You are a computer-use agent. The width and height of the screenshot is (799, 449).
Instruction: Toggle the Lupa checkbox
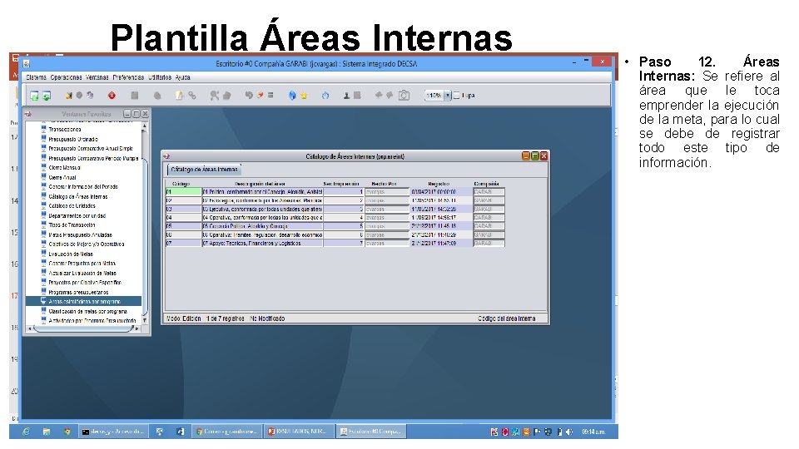(457, 95)
